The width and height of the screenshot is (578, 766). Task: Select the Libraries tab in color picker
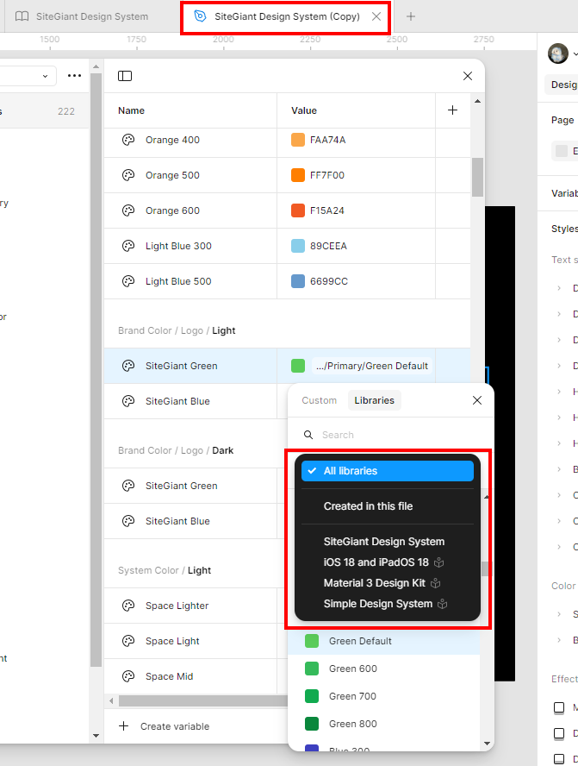tap(374, 400)
